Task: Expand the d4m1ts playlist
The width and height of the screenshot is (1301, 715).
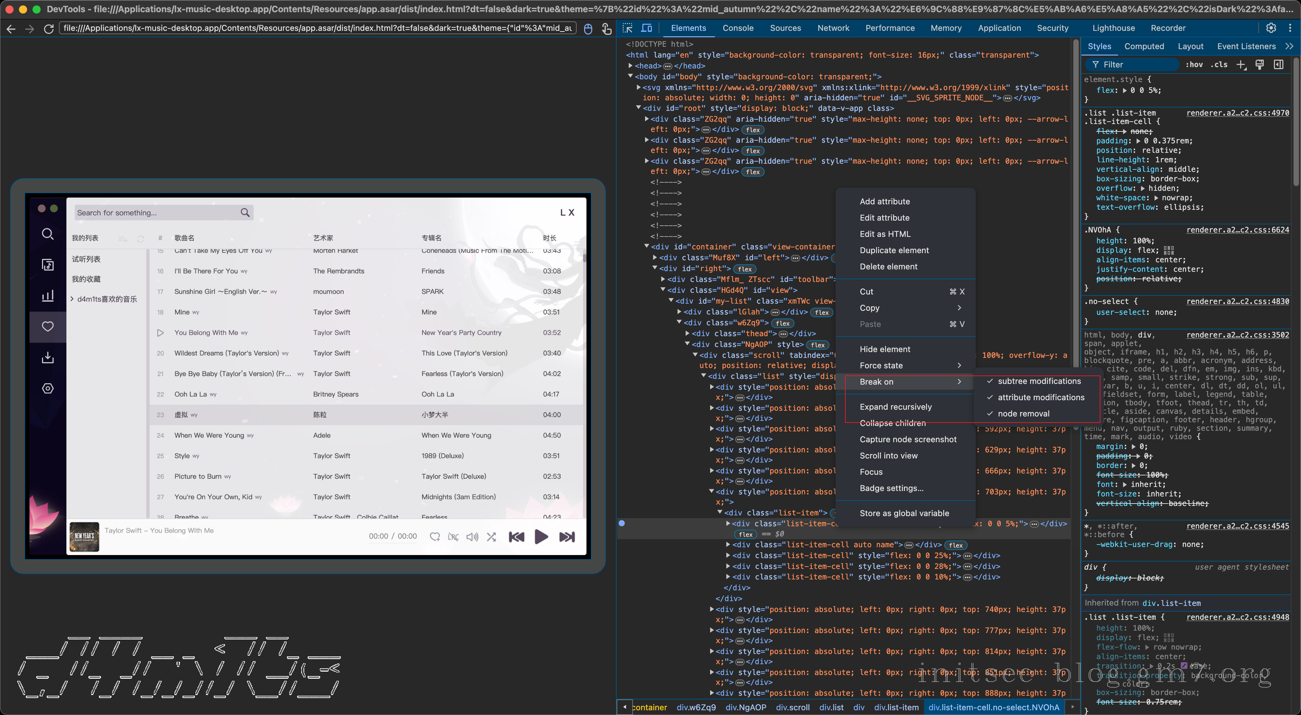Action: (72, 299)
